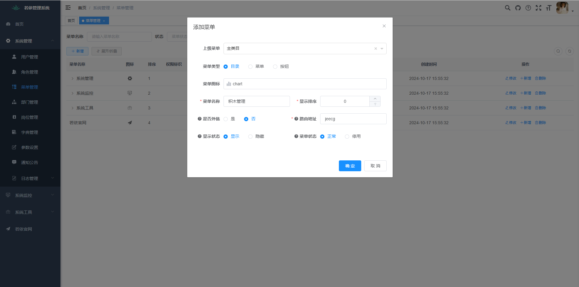This screenshot has height=287, width=579.
Task: Open 部门管理 in sidebar
Action: click(30, 102)
